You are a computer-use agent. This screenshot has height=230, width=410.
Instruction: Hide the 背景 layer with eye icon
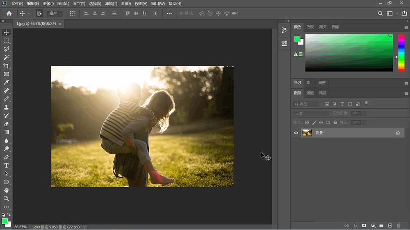296,133
